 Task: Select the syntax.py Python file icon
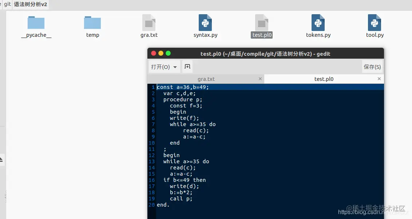[205, 23]
